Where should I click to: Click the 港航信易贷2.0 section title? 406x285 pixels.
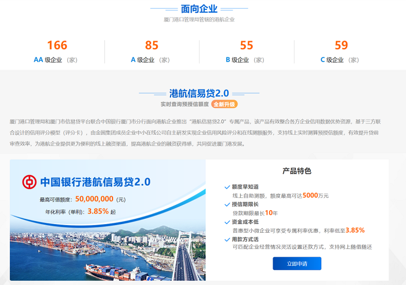(x=199, y=93)
